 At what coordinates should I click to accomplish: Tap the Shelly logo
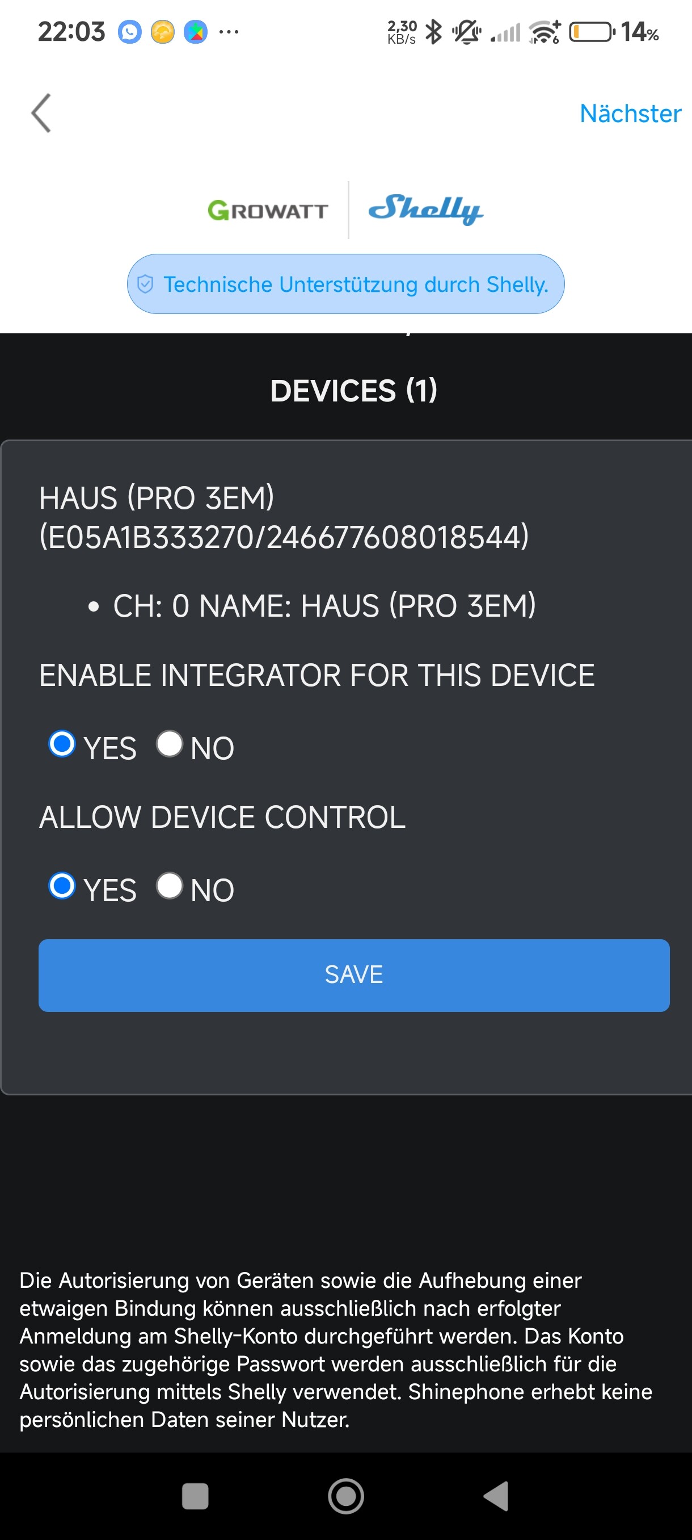425,209
